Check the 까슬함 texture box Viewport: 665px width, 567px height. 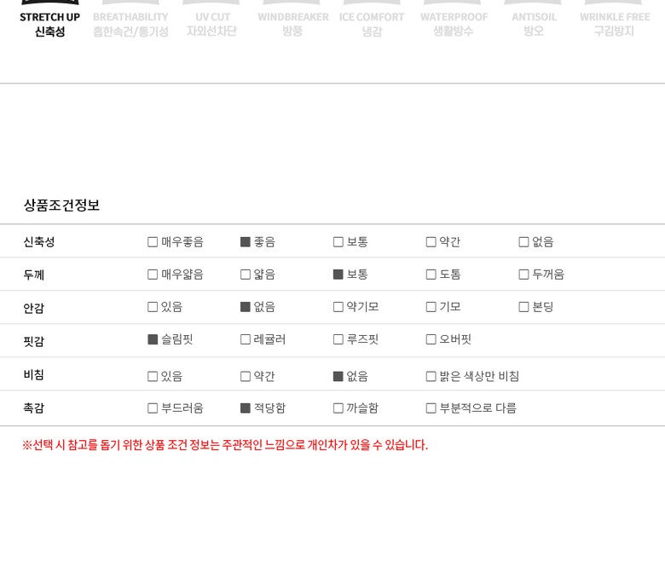338,408
